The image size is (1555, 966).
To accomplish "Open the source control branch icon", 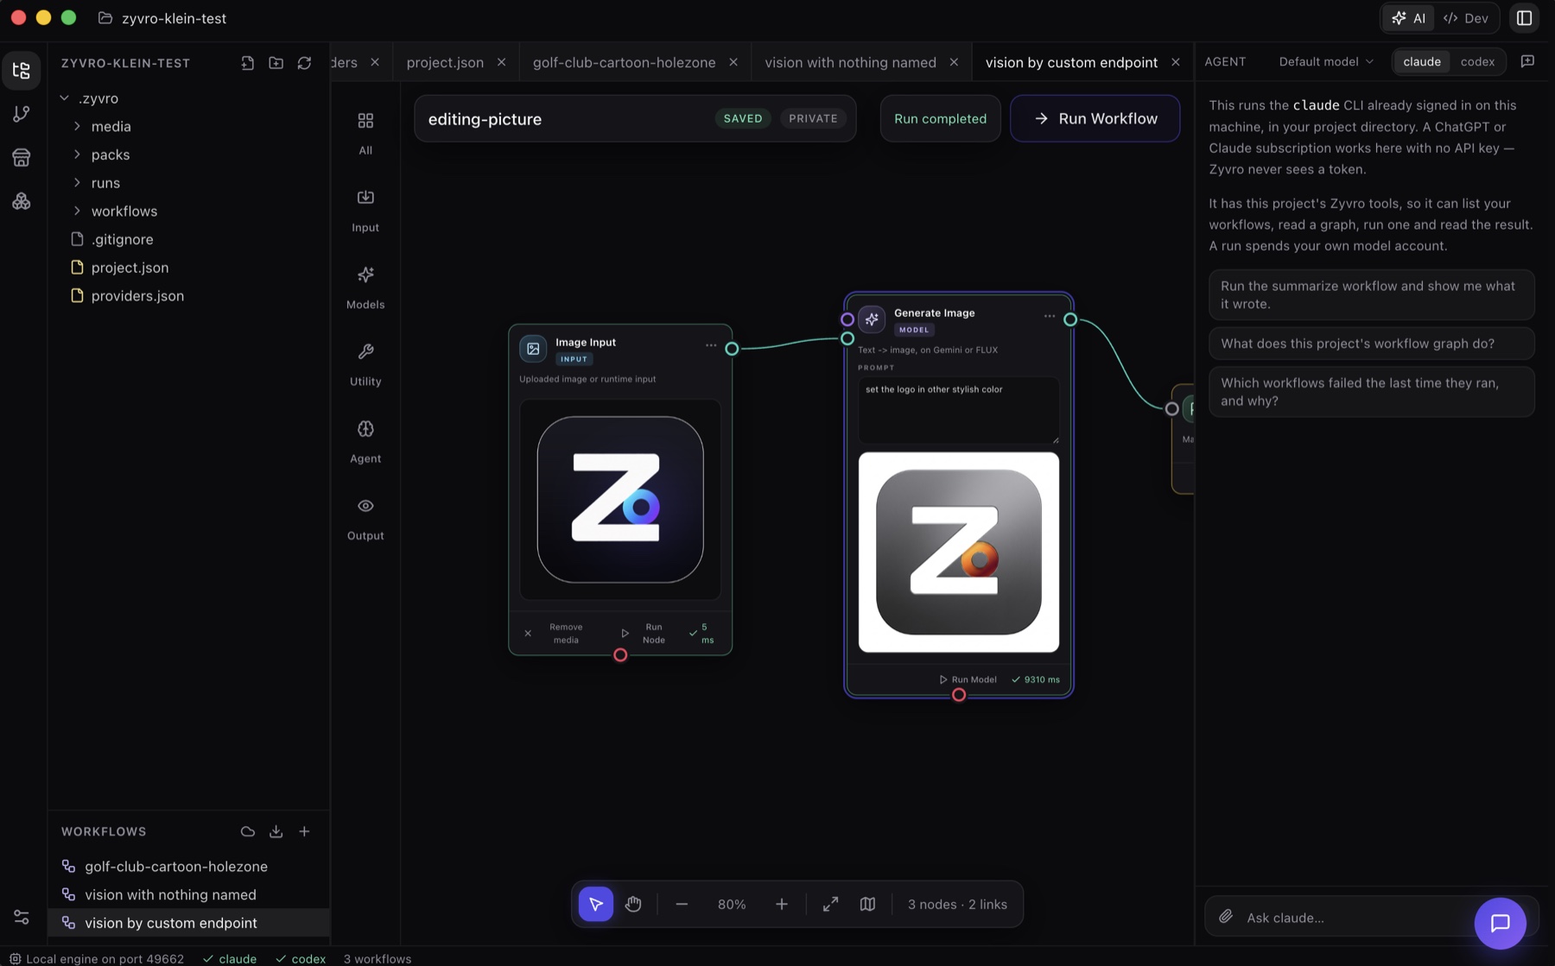I will tap(22, 114).
